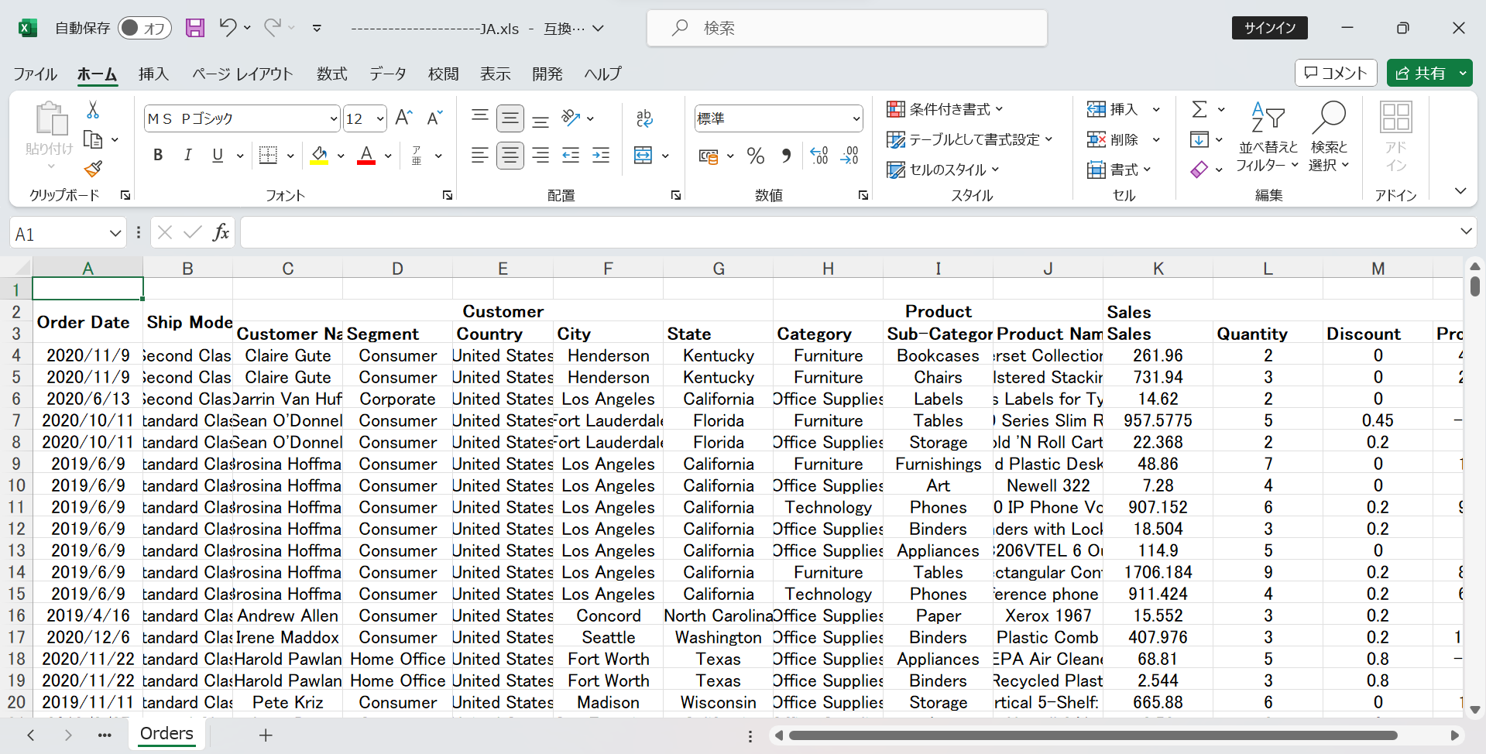Click the 共有 share button
The image size is (1486, 754).
pyautogui.click(x=1421, y=73)
